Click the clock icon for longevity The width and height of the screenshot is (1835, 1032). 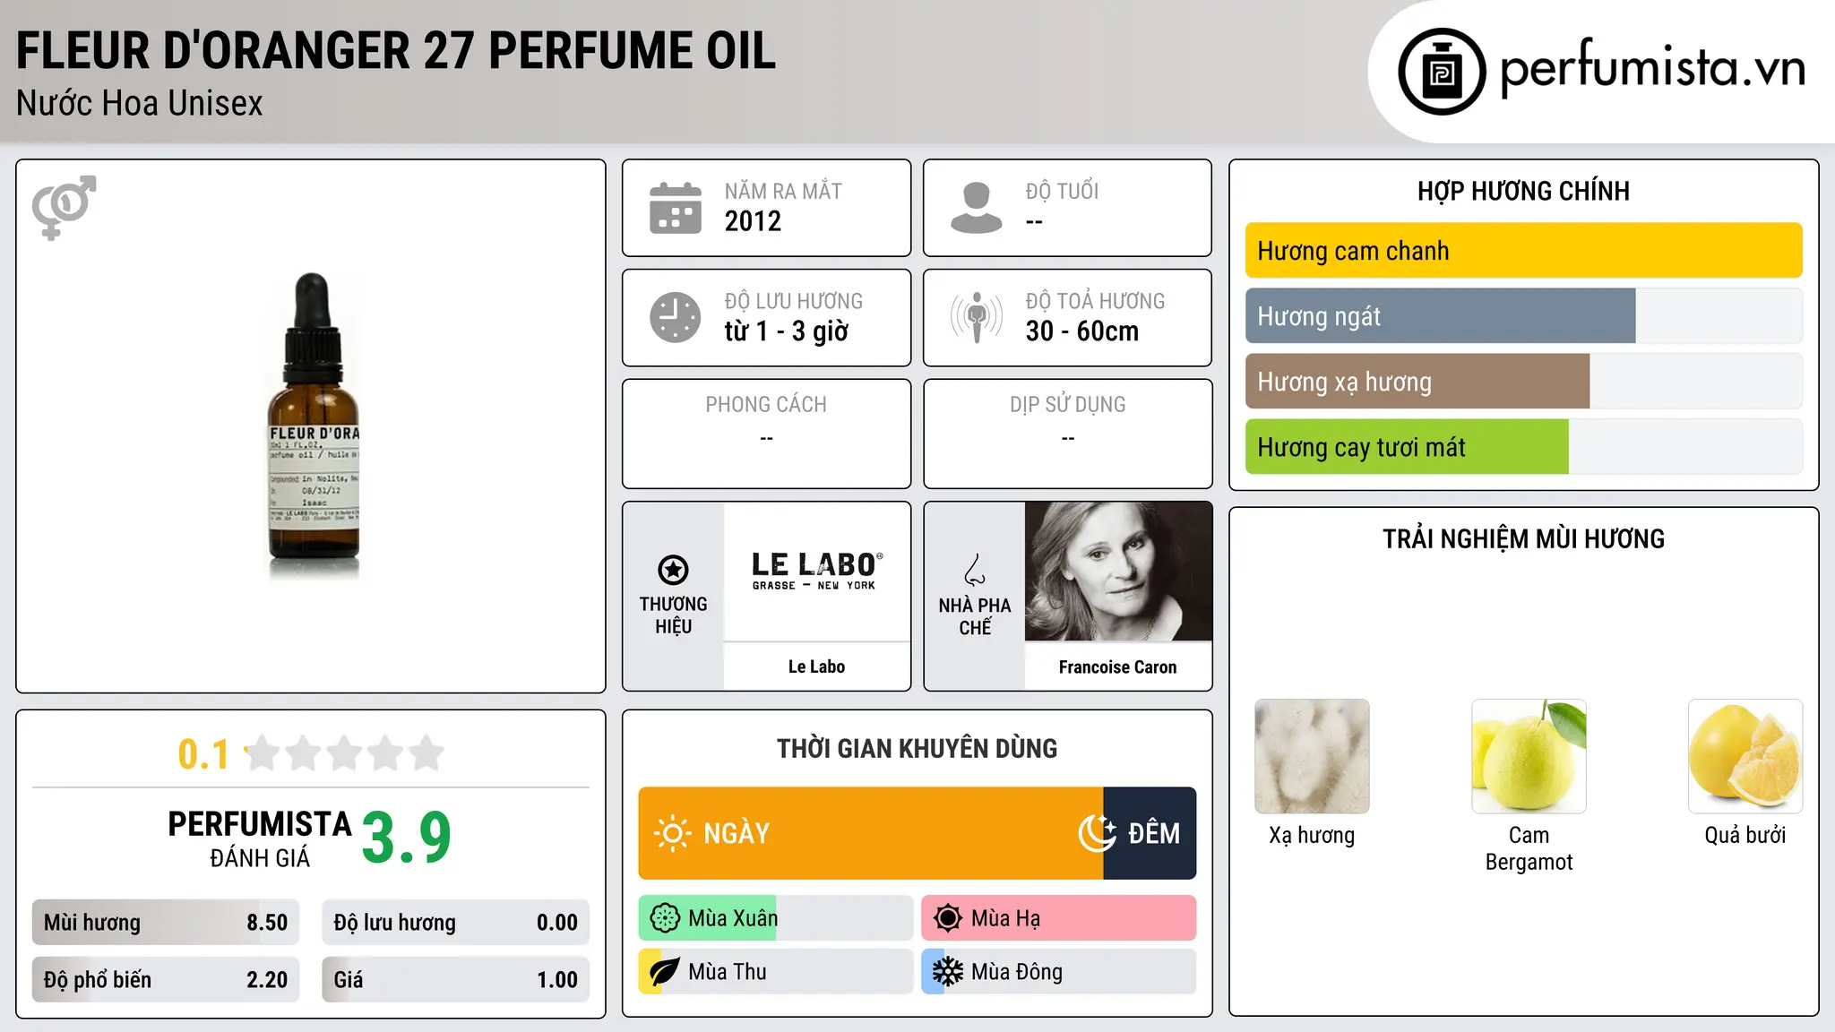pos(675,317)
